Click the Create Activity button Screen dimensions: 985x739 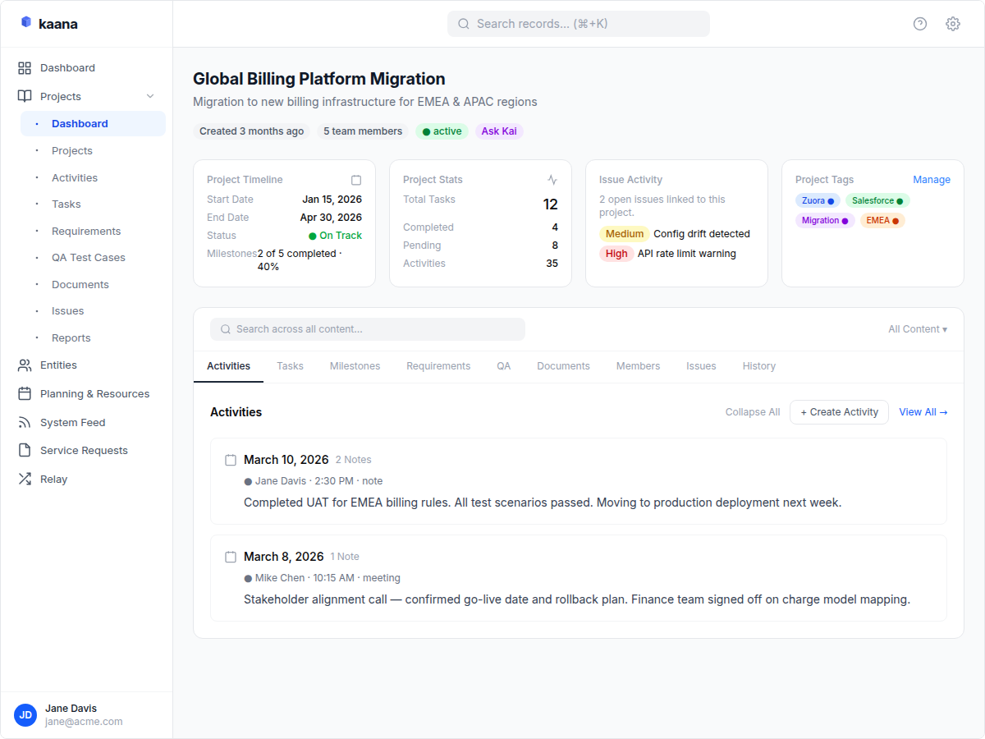tap(839, 412)
